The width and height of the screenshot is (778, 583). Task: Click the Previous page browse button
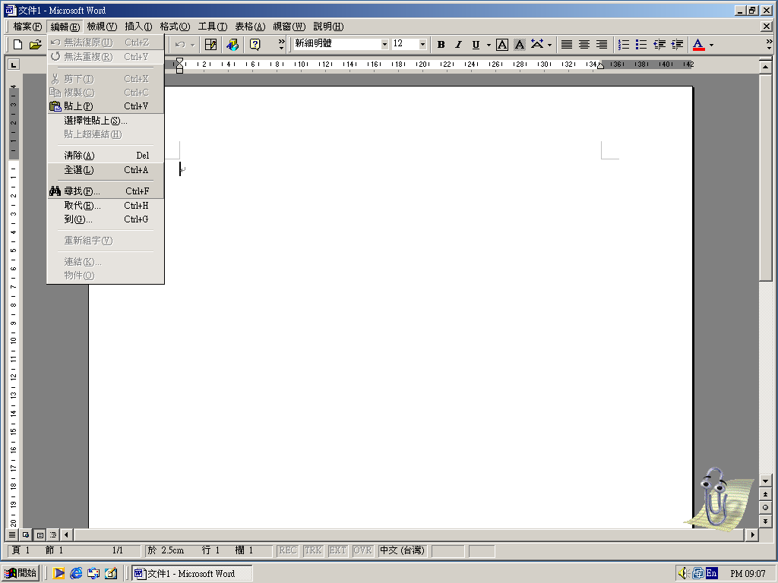[x=766, y=494]
